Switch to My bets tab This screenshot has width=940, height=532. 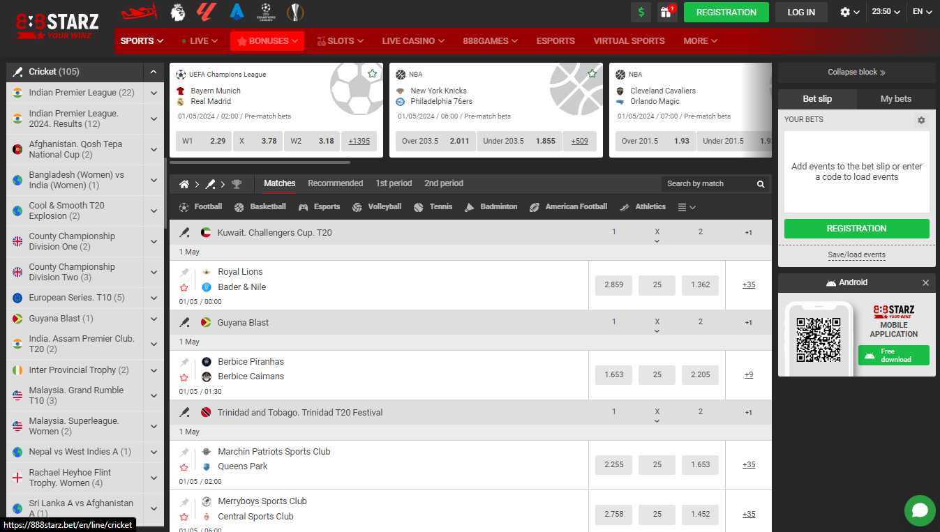(x=896, y=99)
